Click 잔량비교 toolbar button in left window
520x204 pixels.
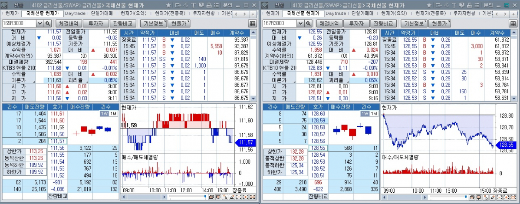(x=123, y=23)
